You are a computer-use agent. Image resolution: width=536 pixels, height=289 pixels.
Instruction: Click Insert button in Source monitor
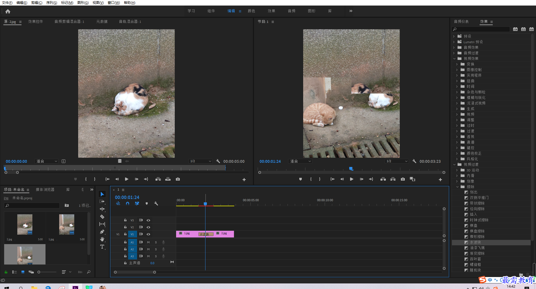click(158, 179)
